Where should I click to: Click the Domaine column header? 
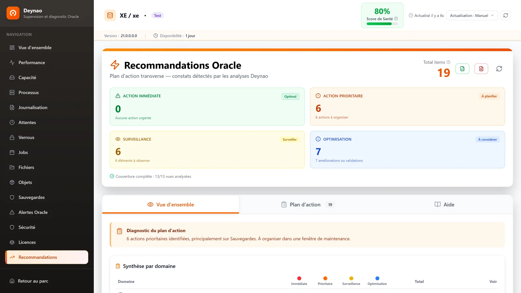[x=126, y=282]
